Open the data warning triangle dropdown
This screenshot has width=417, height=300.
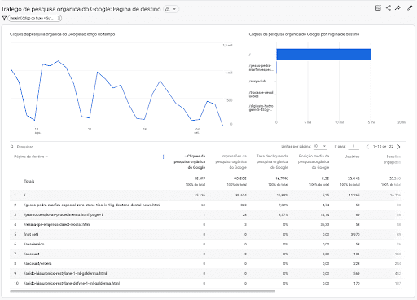pyautogui.click(x=171, y=9)
